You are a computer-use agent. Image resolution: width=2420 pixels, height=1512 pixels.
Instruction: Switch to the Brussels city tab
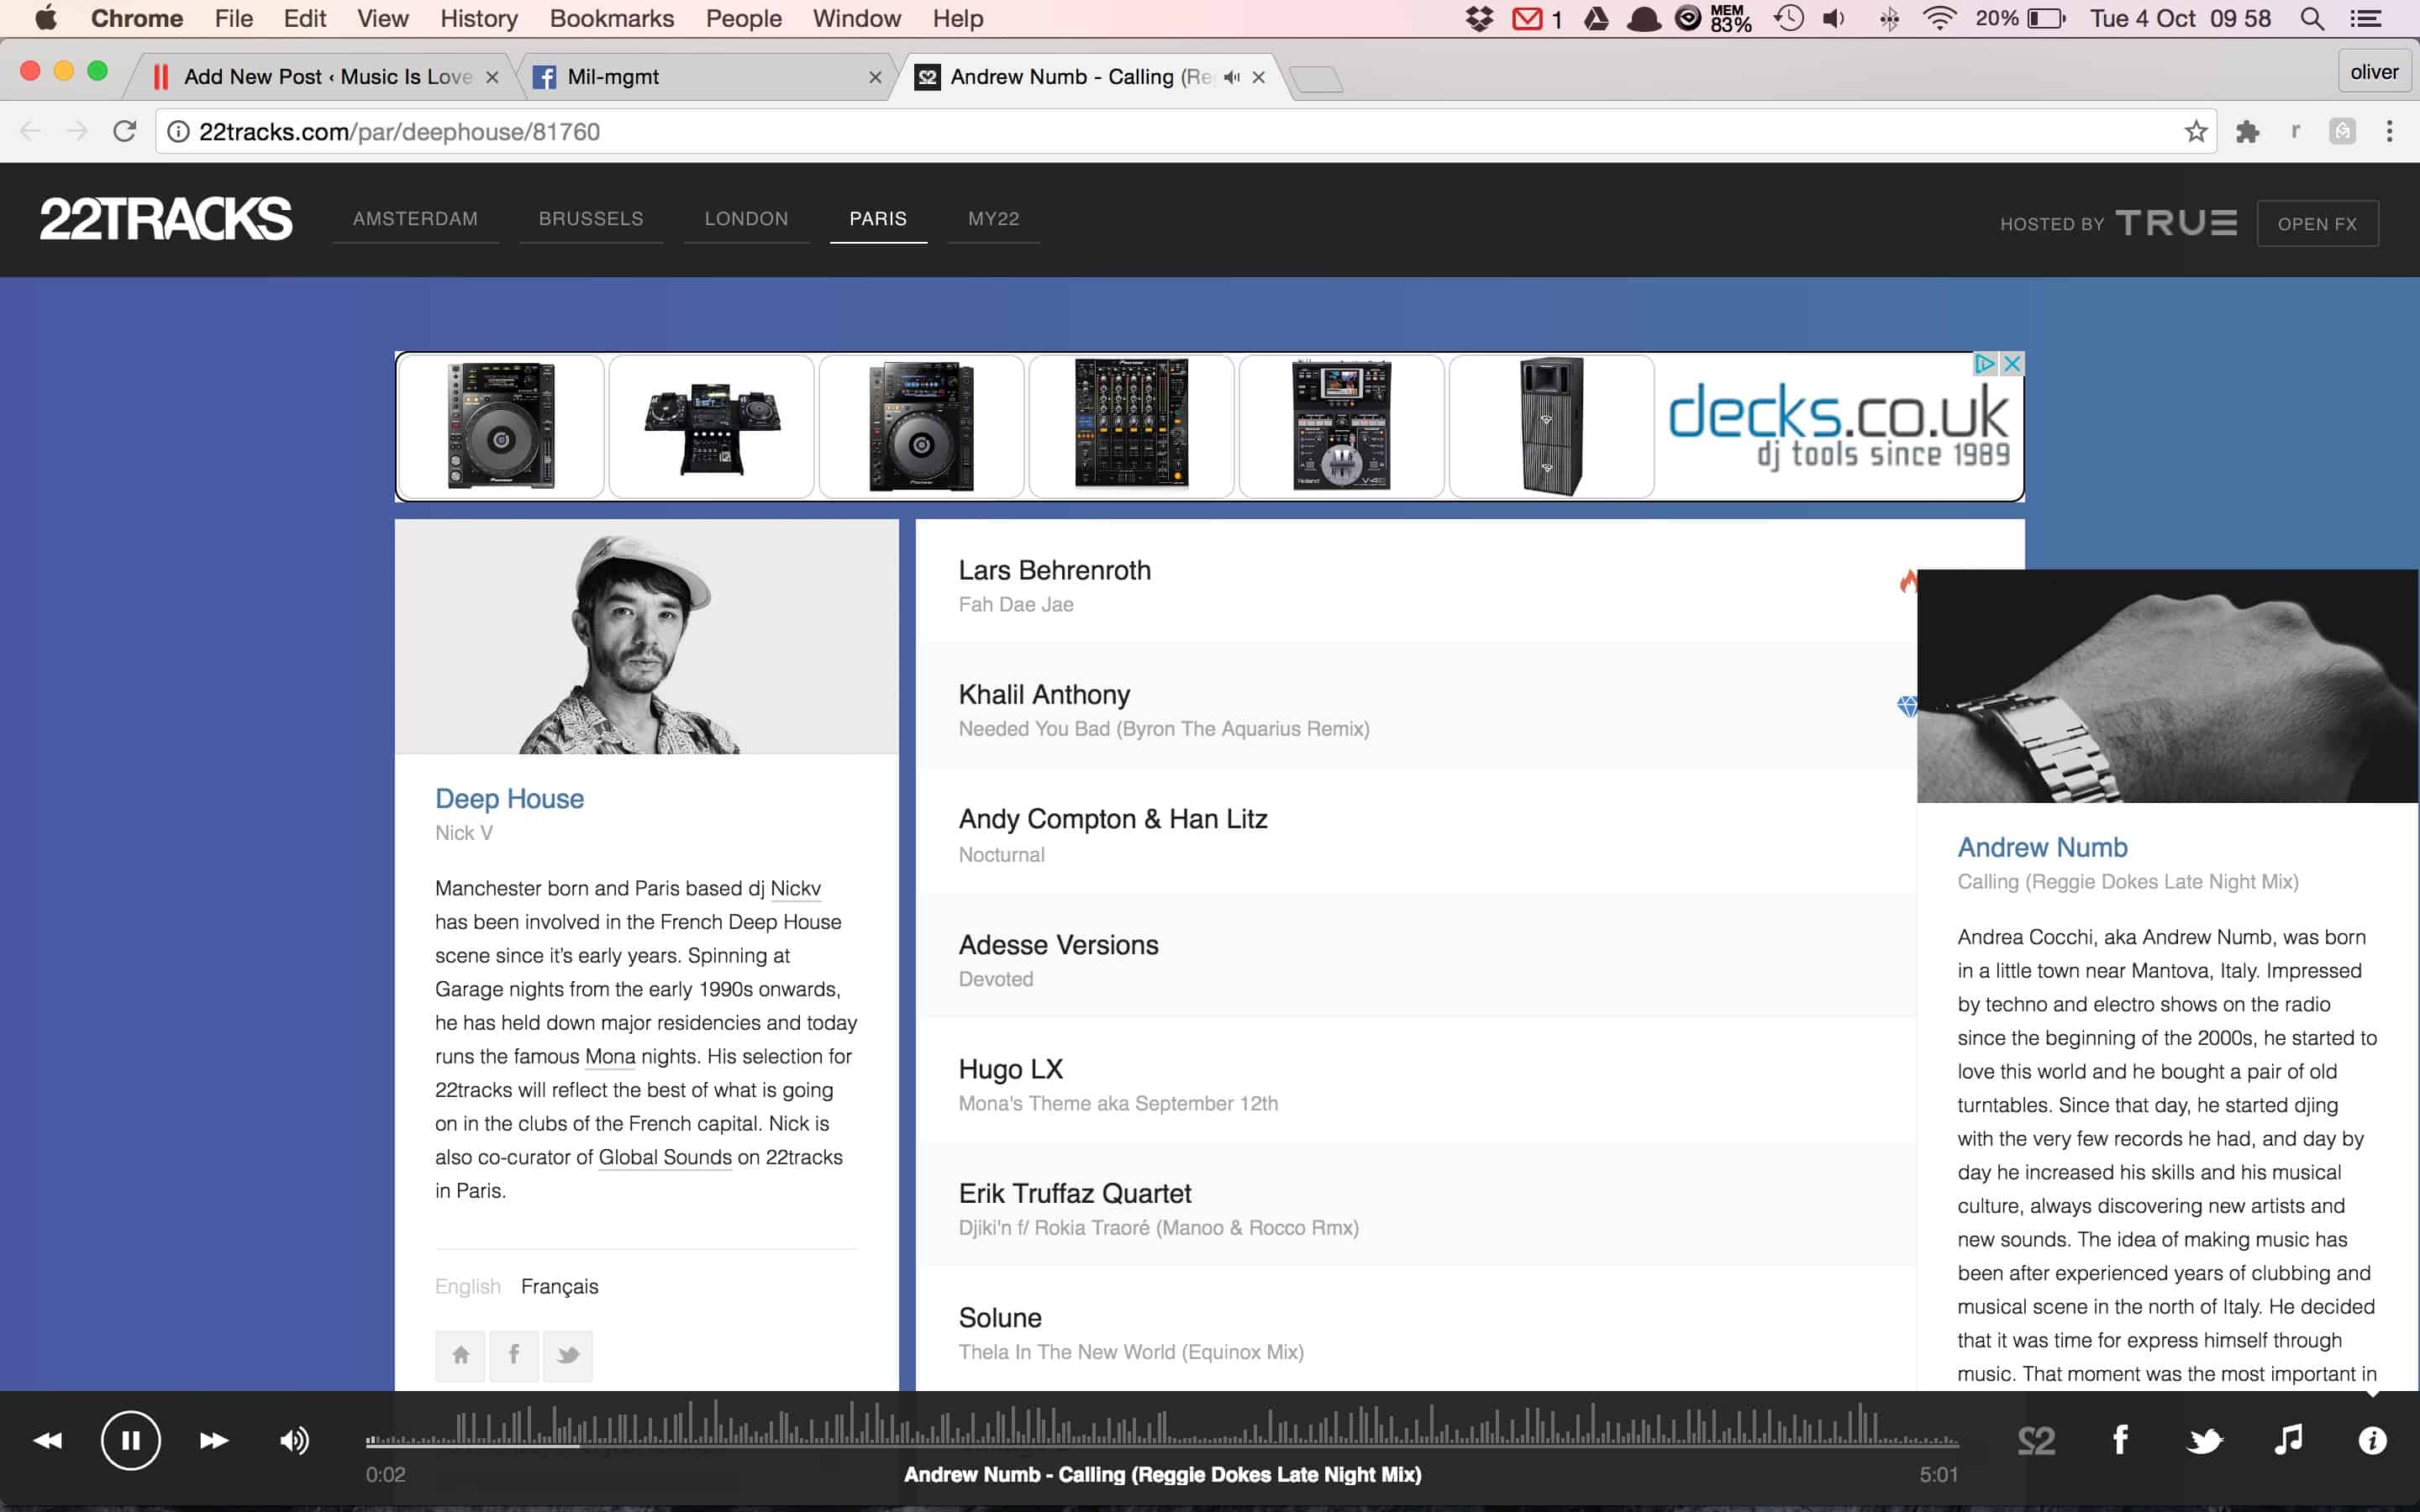(591, 218)
